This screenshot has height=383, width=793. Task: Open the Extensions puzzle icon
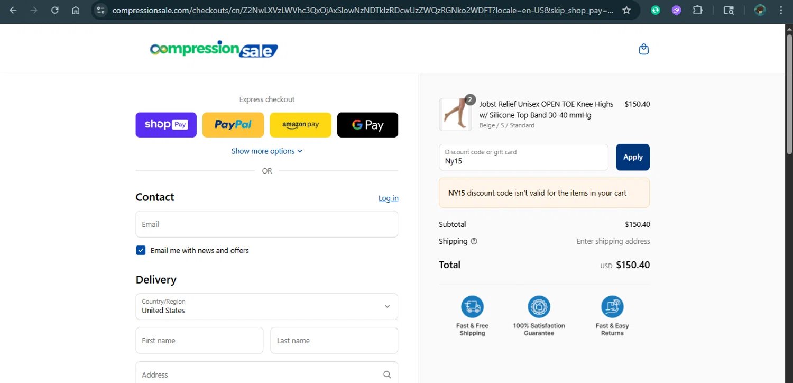(698, 10)
